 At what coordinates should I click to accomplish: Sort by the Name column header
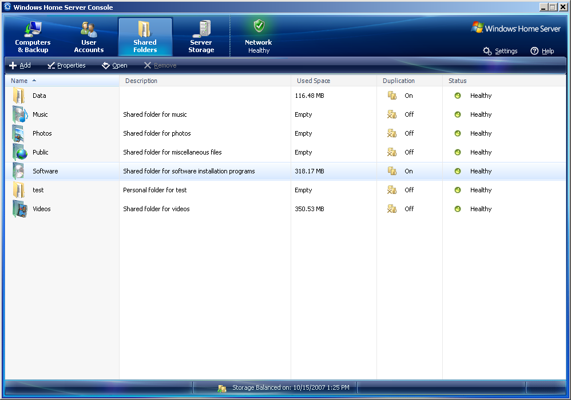(62, 81)
